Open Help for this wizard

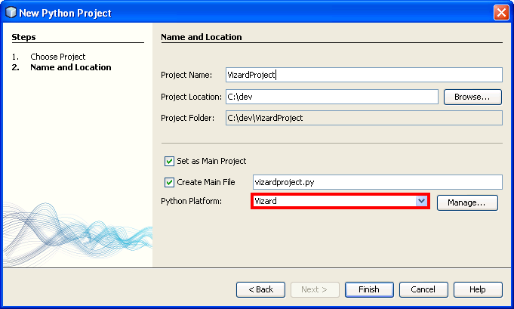pyautogui.click(x=478, y=289)
